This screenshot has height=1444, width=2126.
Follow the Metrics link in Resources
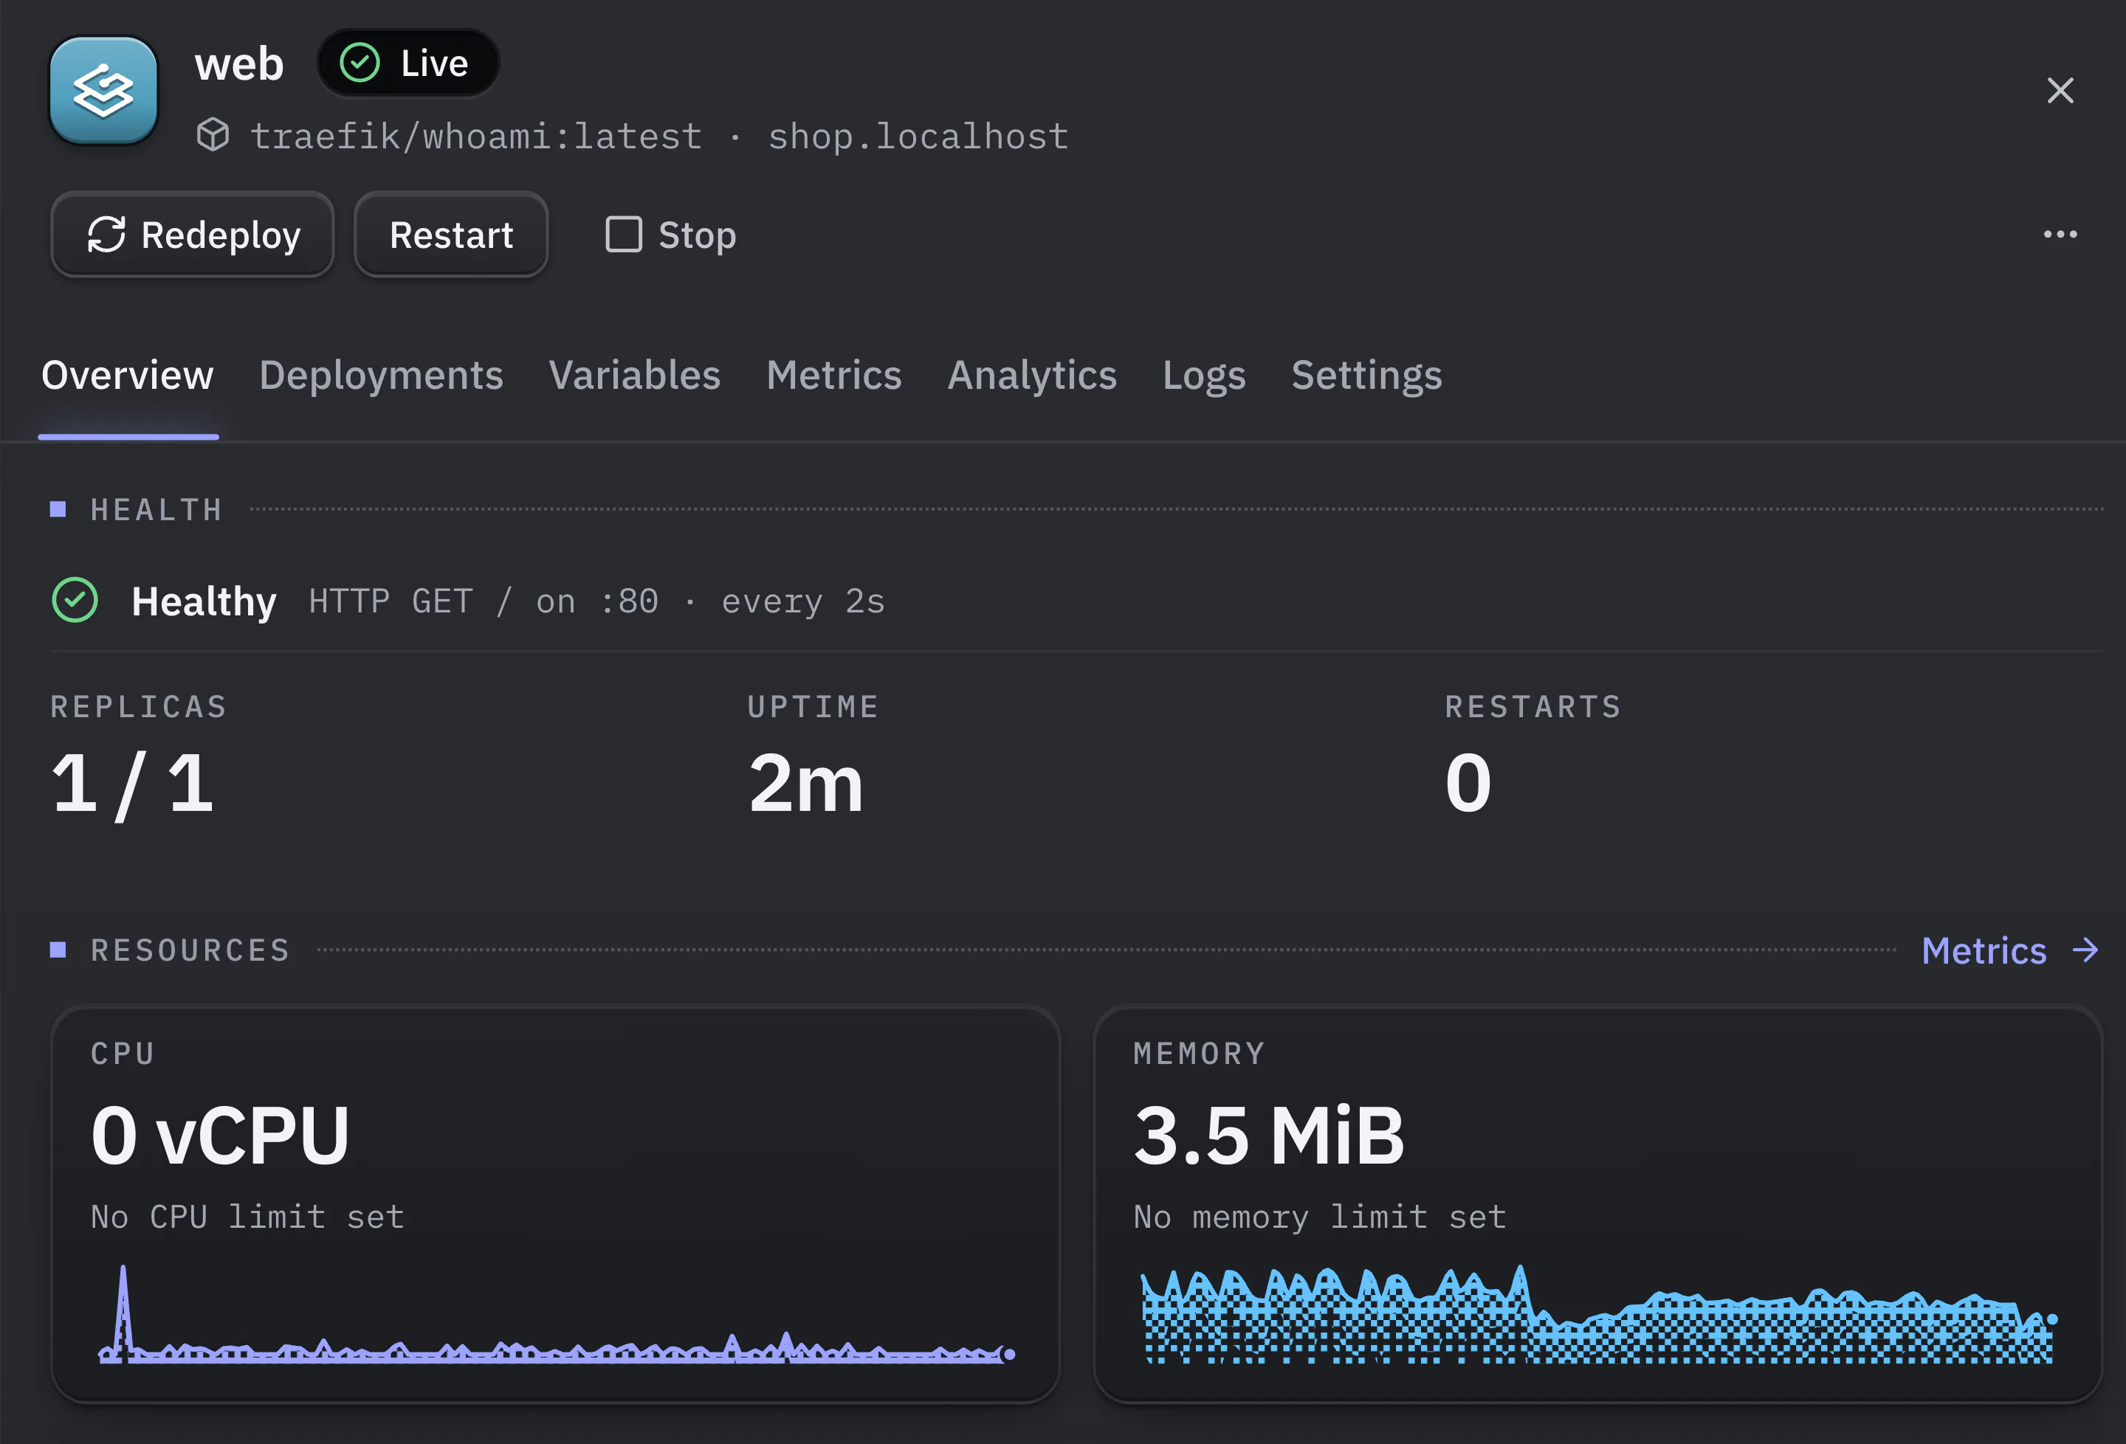pyautogui.click(x=2009, y=951)
